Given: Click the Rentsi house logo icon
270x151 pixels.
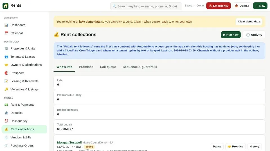Looking at the screenshot, I should pos(6,6).
